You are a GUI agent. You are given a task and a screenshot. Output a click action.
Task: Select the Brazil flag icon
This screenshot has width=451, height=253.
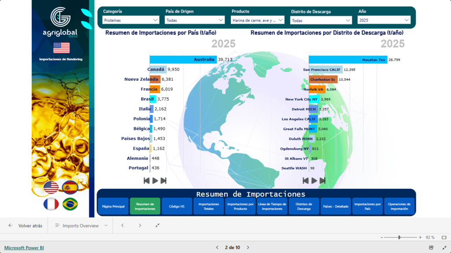(x=70, y=204)
